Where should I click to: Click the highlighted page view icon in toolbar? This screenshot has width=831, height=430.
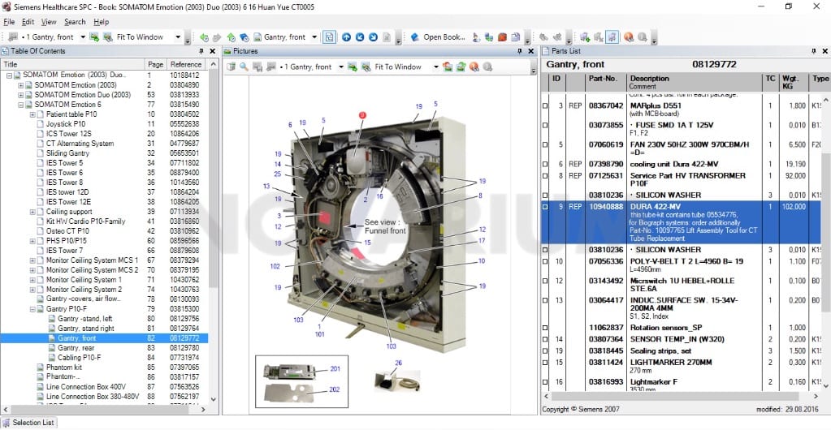(x=329, y=37)
